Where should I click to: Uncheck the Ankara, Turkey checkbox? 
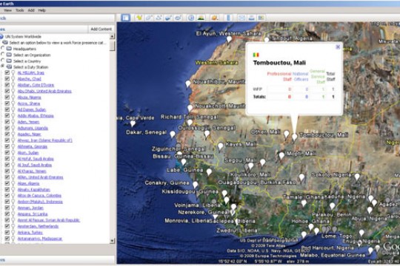(x=7, y=232)
